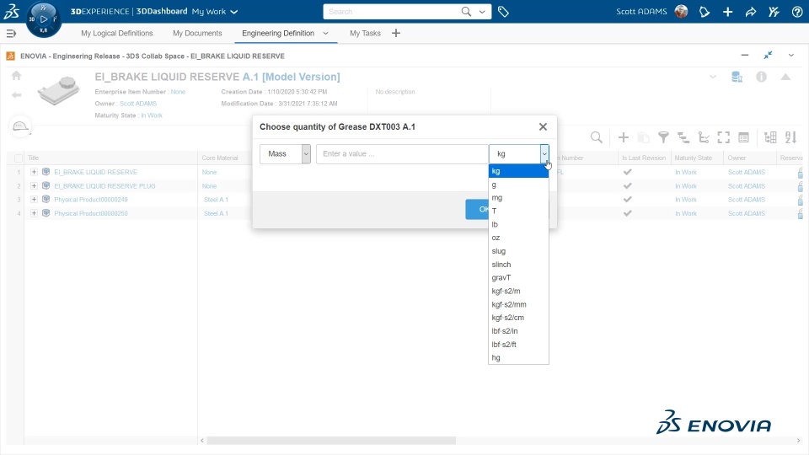809x455 pixels.
Task: Click the search magnifier in top bar
Action: pos(466,11)
